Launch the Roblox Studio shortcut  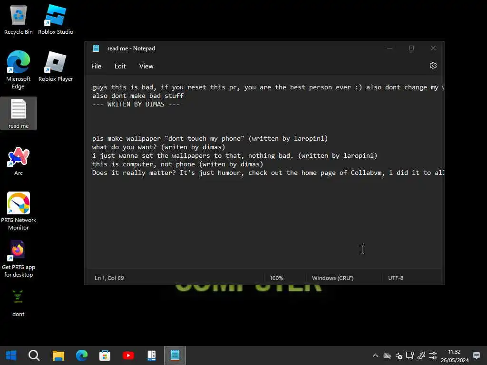coord(56,20)
